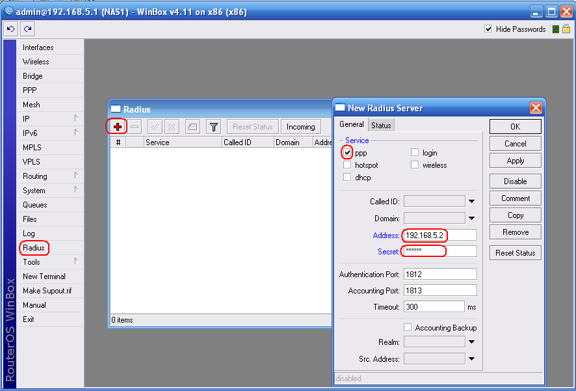This screenshot has width=576, height=391.
Task: Expand the Realm dropdown arrow
Action: (472, 342)
